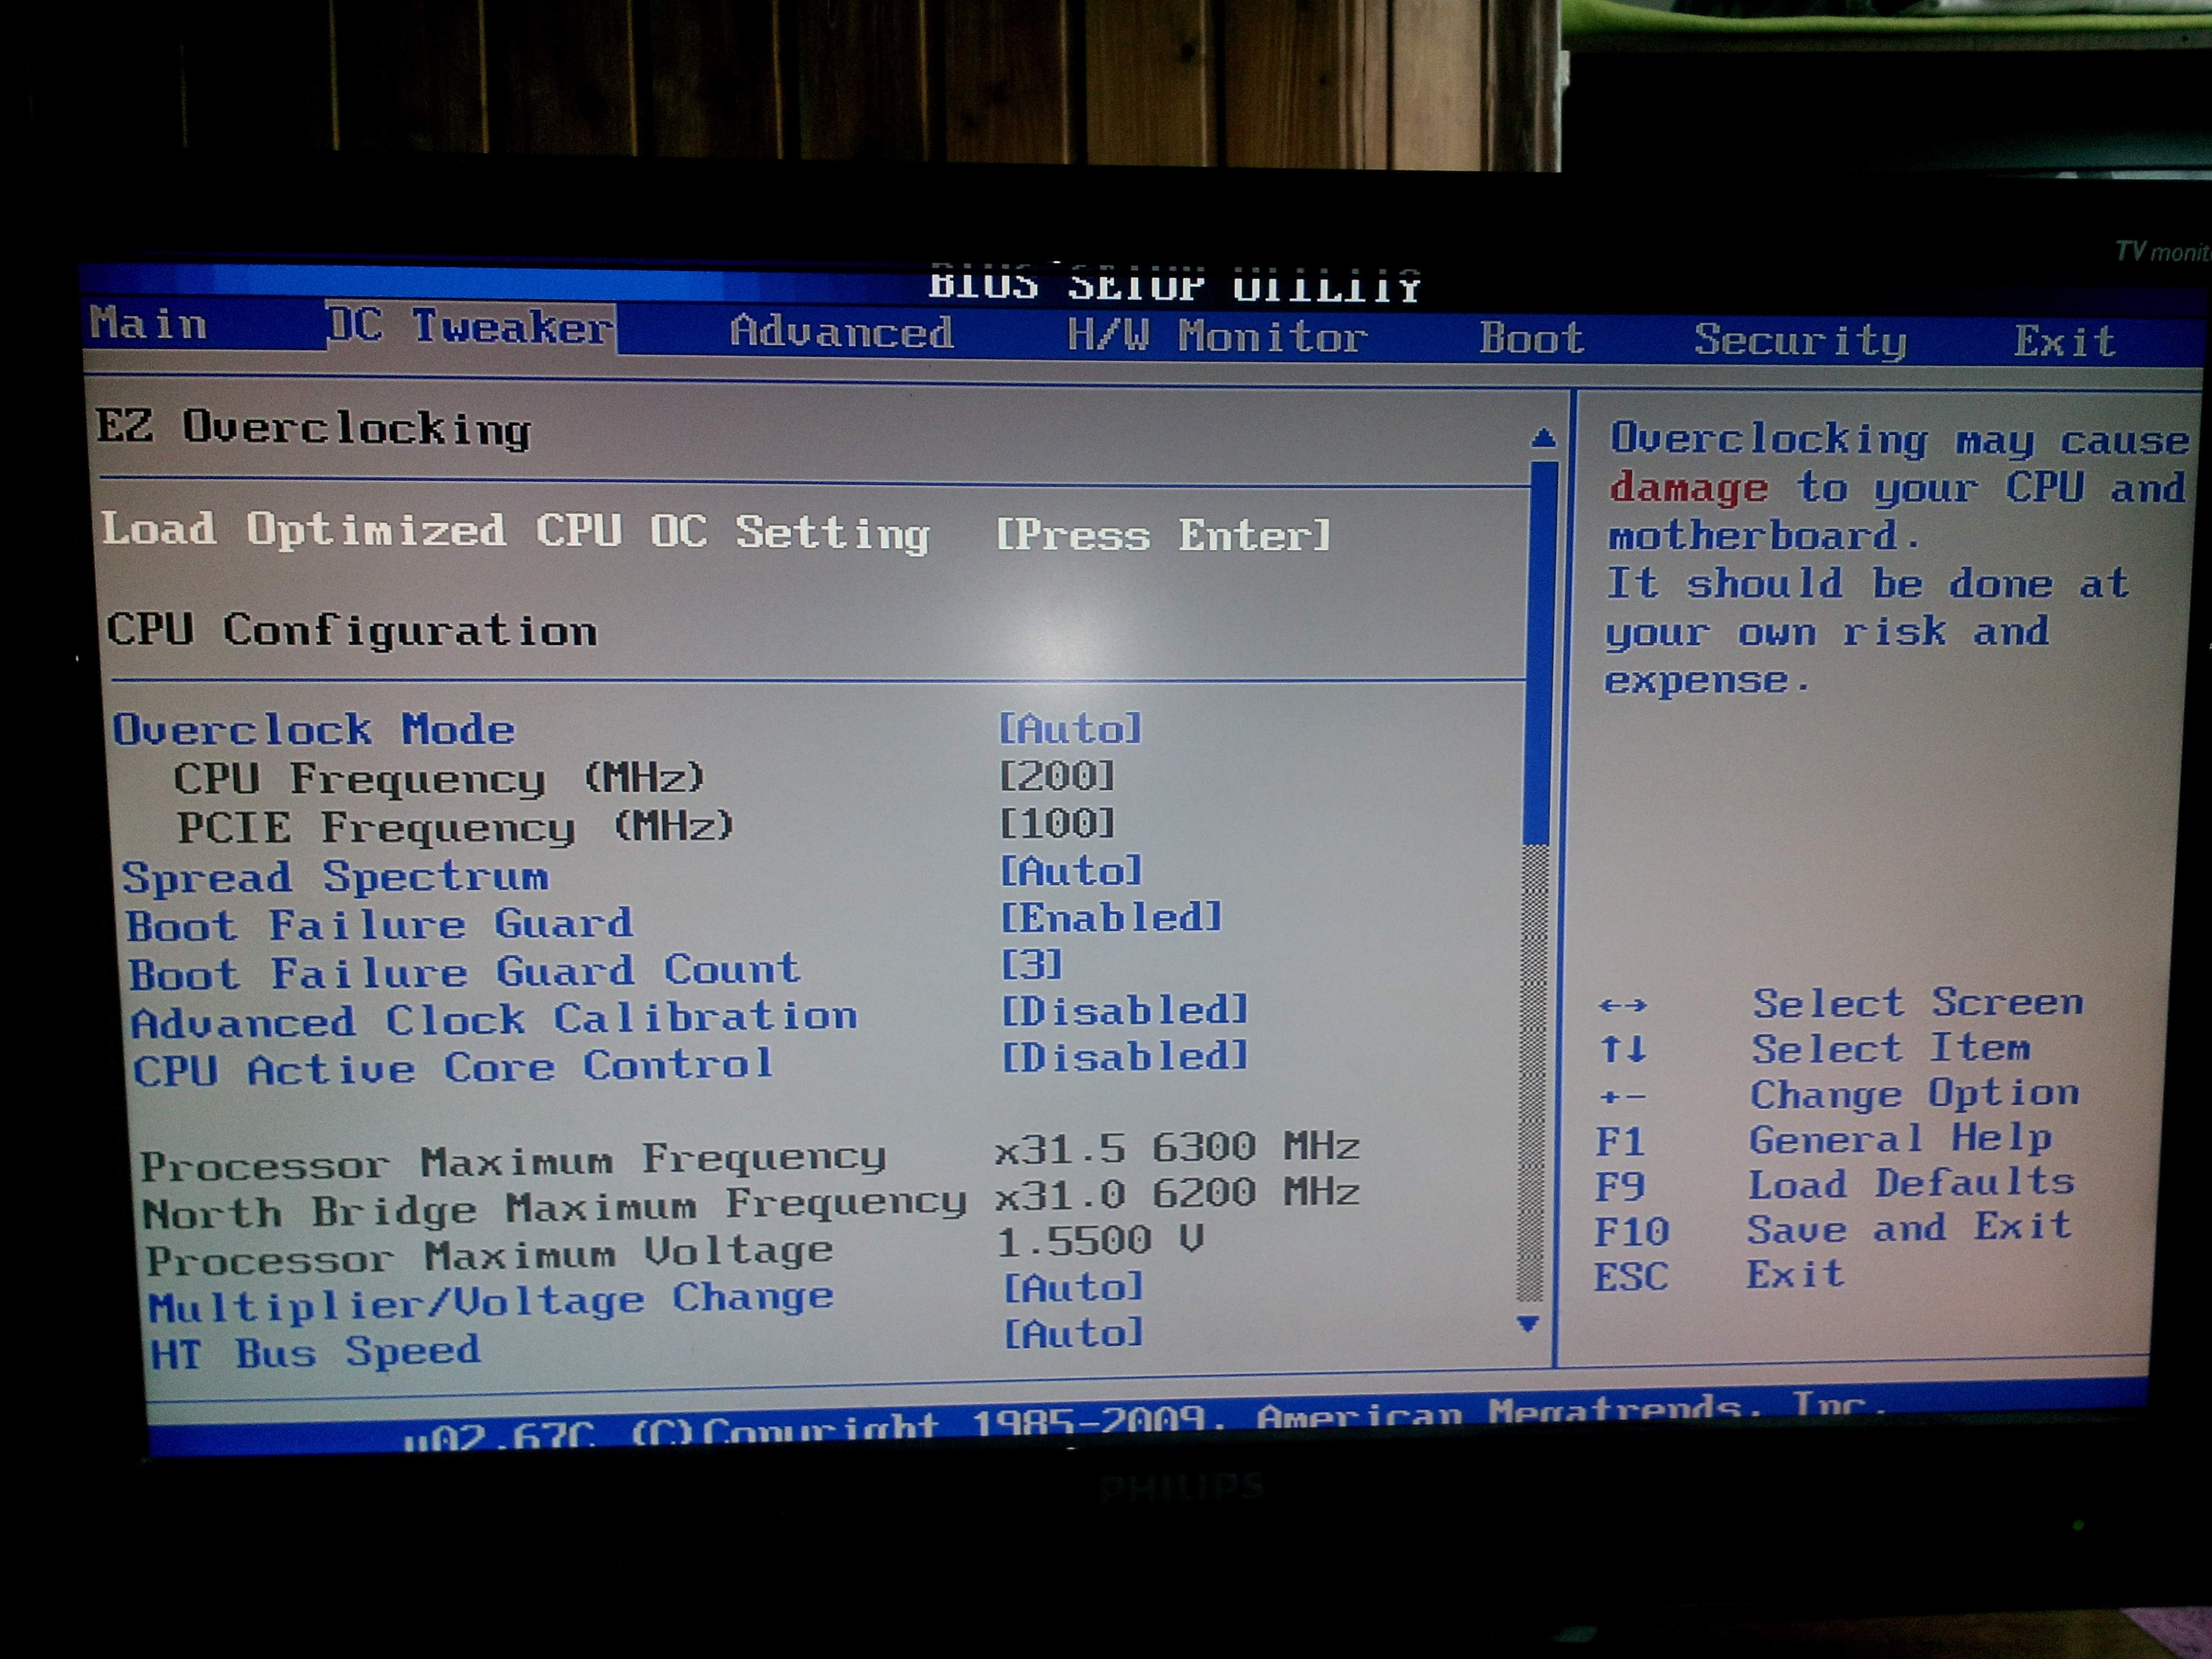Viewport: 2212px width, 1659px height.
Task: Click Processor Maximum Frequency label
Action: [x=513, y=1162]
